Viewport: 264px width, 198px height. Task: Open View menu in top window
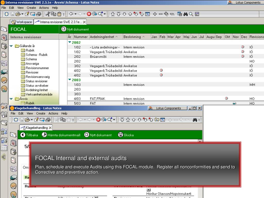(x=20, y=8)
